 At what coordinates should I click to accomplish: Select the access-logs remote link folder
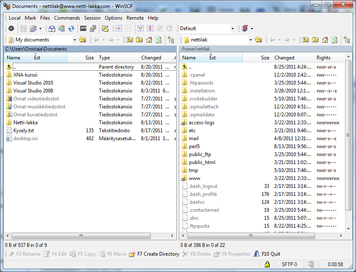click(x=201, y=123)
